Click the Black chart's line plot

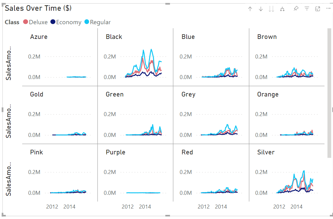tap(144, 64)
